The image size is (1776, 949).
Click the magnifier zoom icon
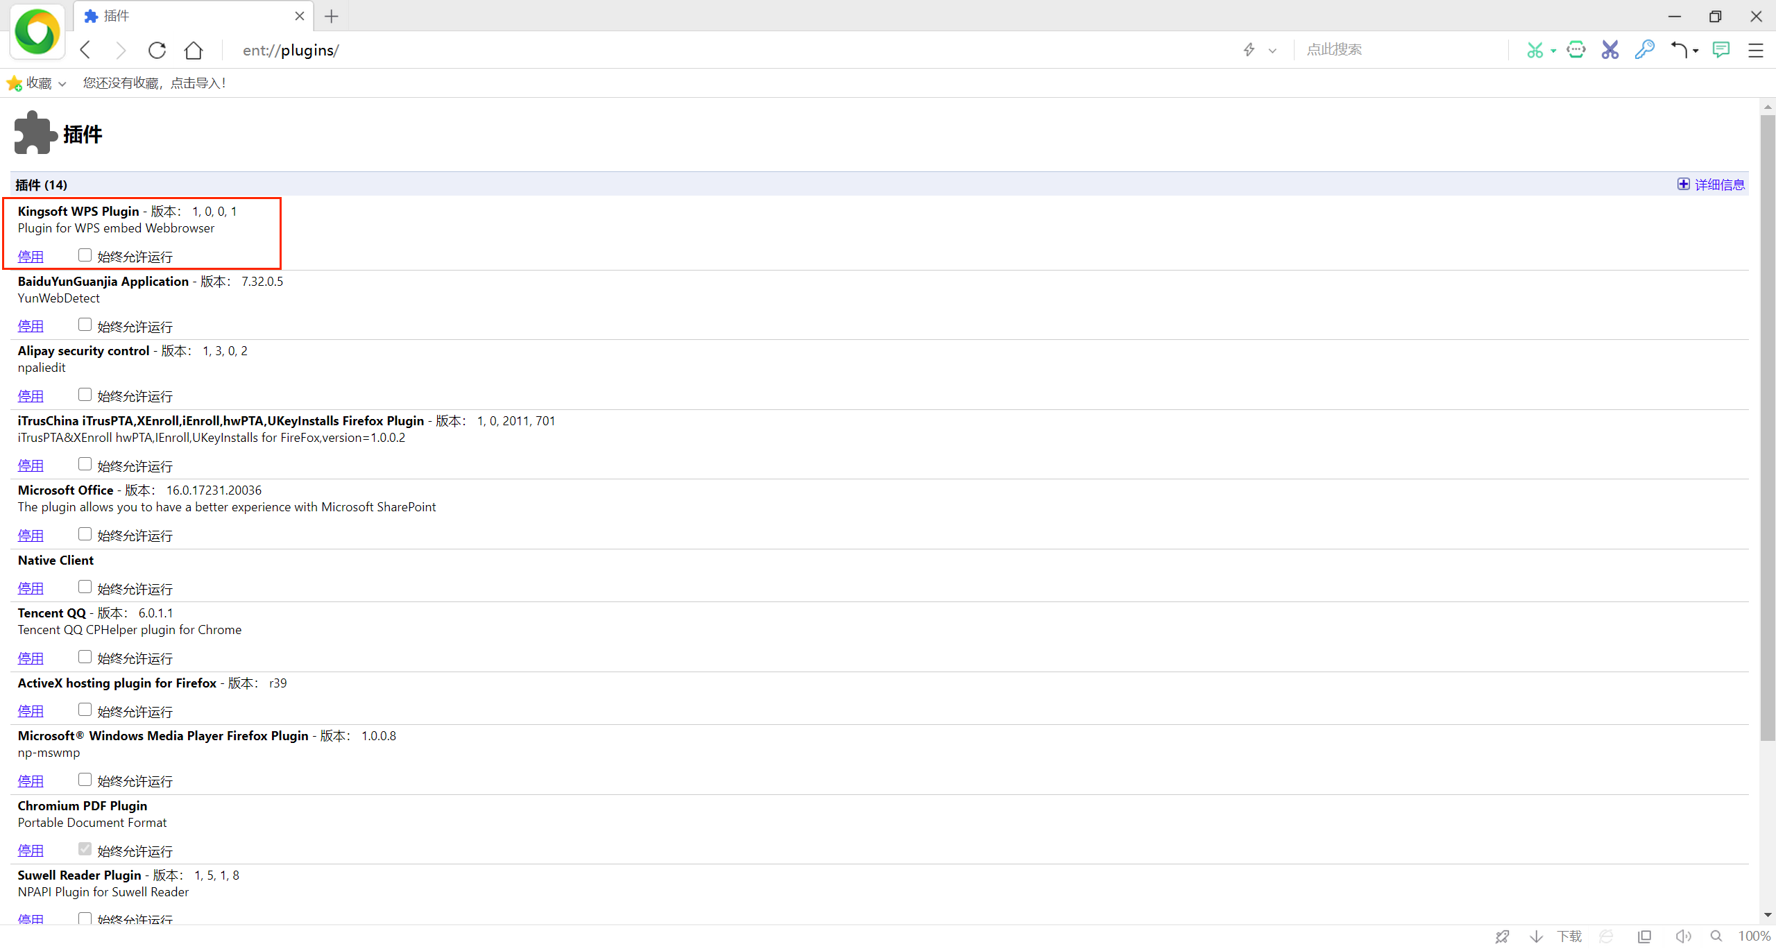(1716, 937)
